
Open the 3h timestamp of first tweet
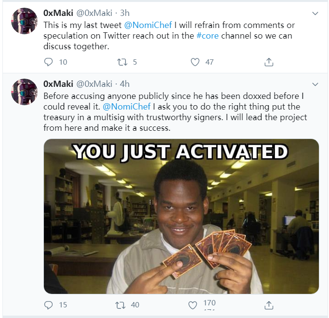tap(125, 13)
